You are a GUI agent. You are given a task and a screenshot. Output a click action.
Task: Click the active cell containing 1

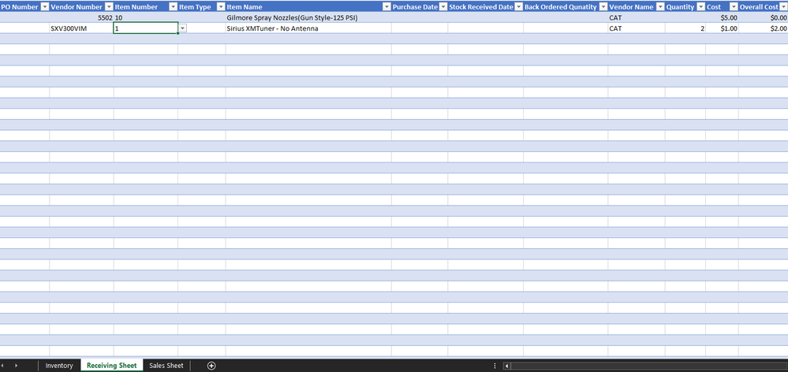point(146,28)
